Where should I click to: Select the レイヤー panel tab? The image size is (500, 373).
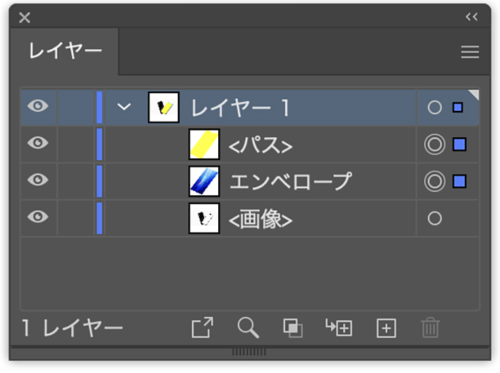tap(65, 51)
